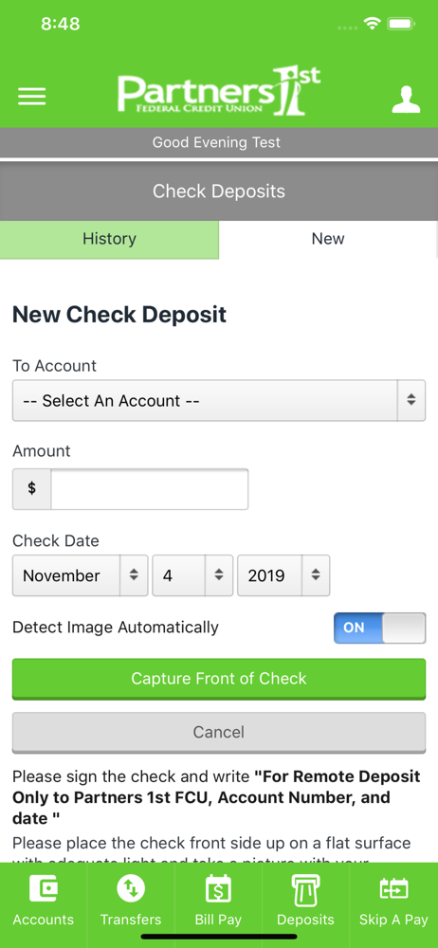Tap the Cancel button
This screenshot has height=948, width=438.
pyautogui.click(x=219, y=733)
